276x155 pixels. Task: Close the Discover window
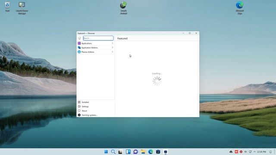click(196, 33)
